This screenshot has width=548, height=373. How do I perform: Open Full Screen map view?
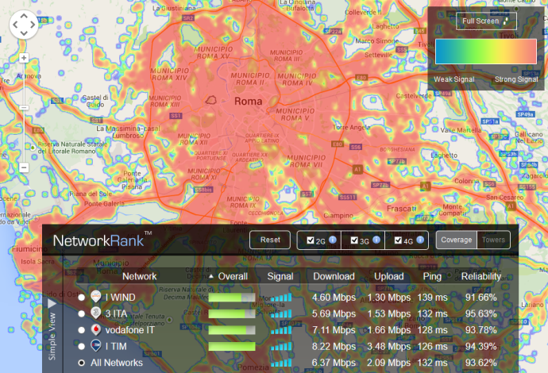pos(486,21)
